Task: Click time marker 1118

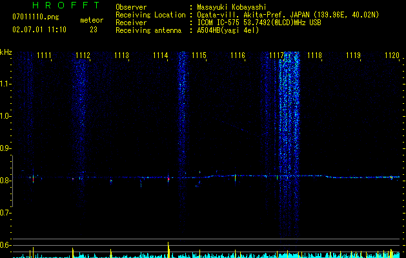Action: click(314, 55)
